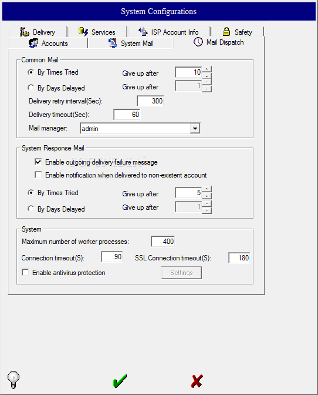Click the Services tab icon

pos(83,32)
